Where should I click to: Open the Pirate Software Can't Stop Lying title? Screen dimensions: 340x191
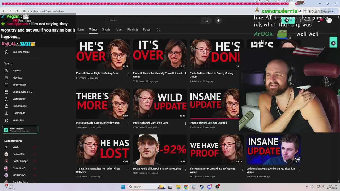[x=151, y=123]
